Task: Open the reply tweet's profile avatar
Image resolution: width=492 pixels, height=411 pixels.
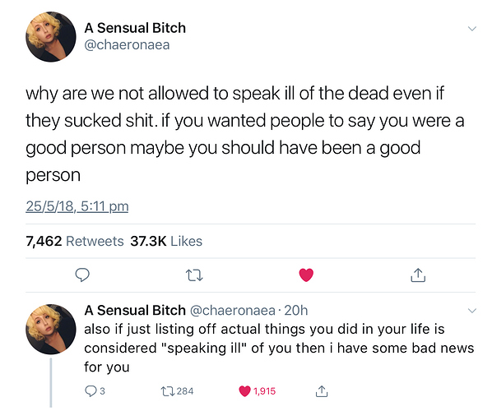Action: [51, 329]
